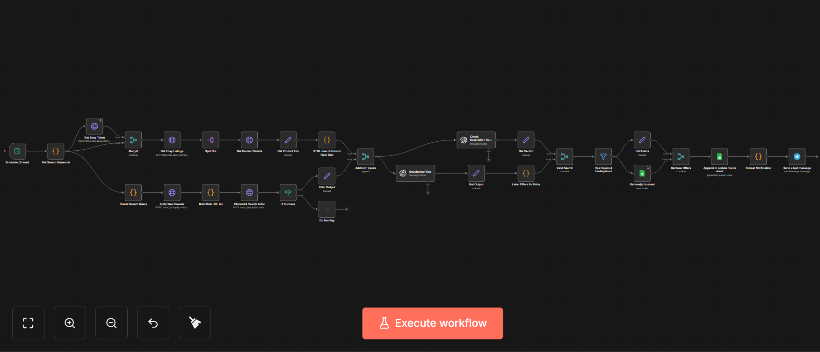This screenshot has height=352, width=820.
Task: Open the Get Search Keywords code node
Action: [56, 151]
